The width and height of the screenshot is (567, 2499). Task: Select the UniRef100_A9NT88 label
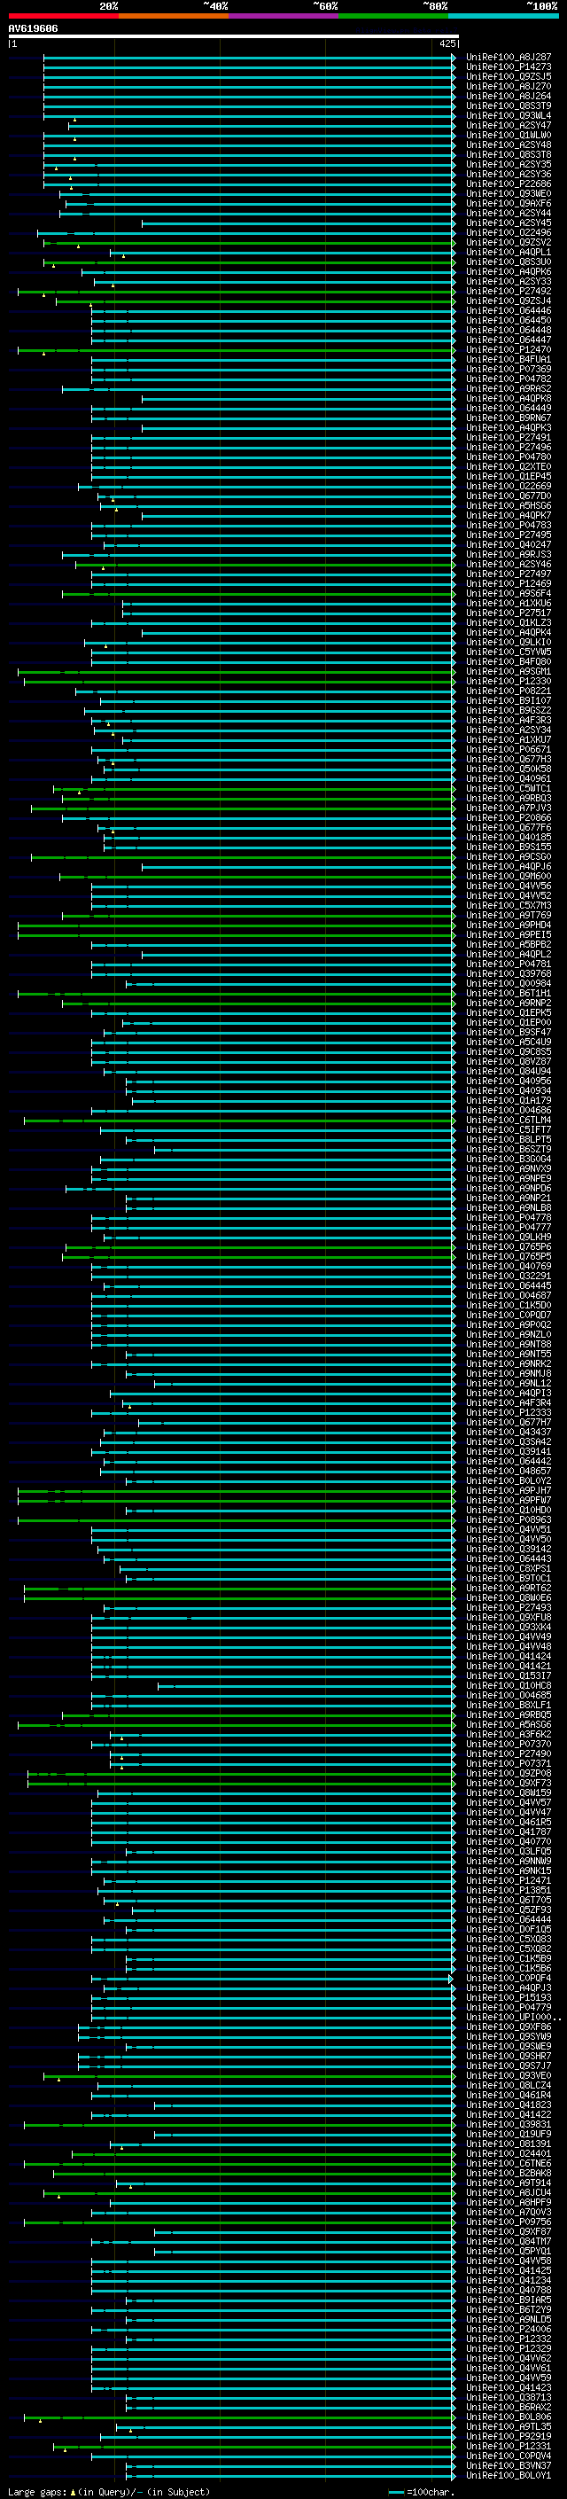508,1345
